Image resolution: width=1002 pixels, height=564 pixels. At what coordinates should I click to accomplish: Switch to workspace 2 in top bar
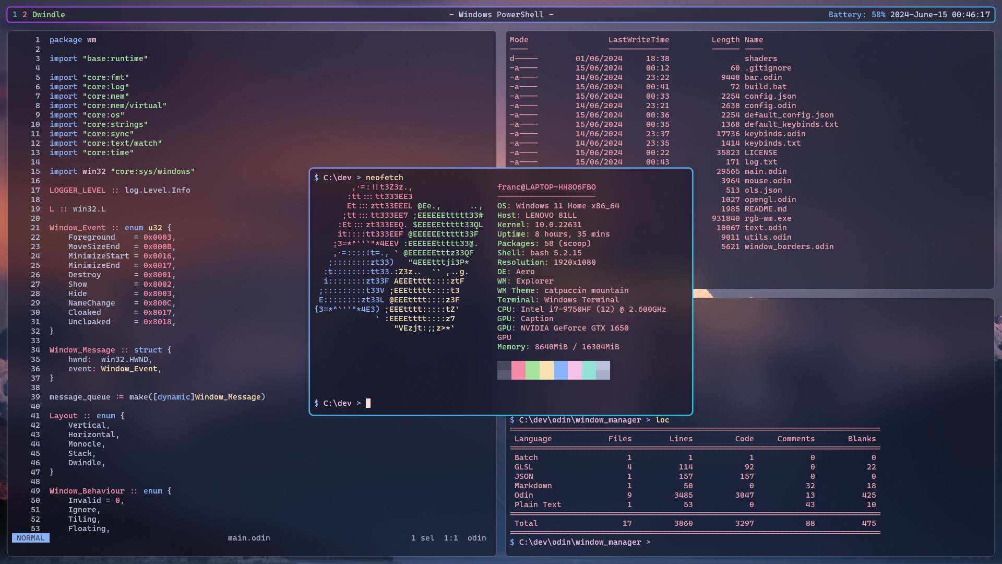tap(25, 15)
